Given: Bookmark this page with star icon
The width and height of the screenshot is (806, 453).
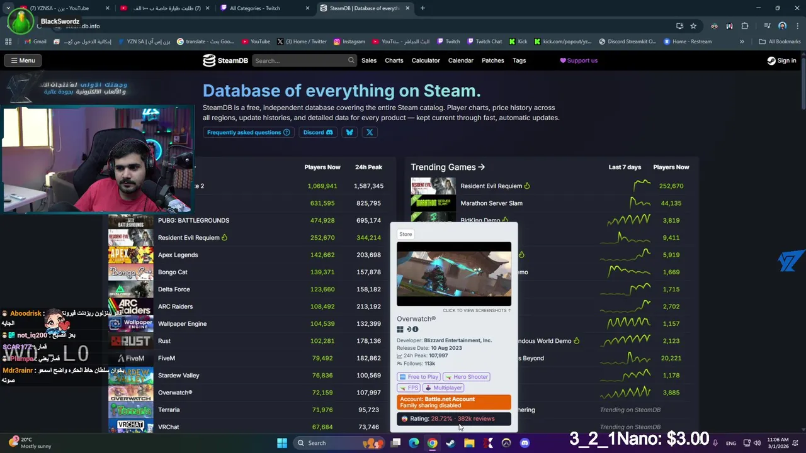Looking at the screenshot, I should (x=693, y=26).
